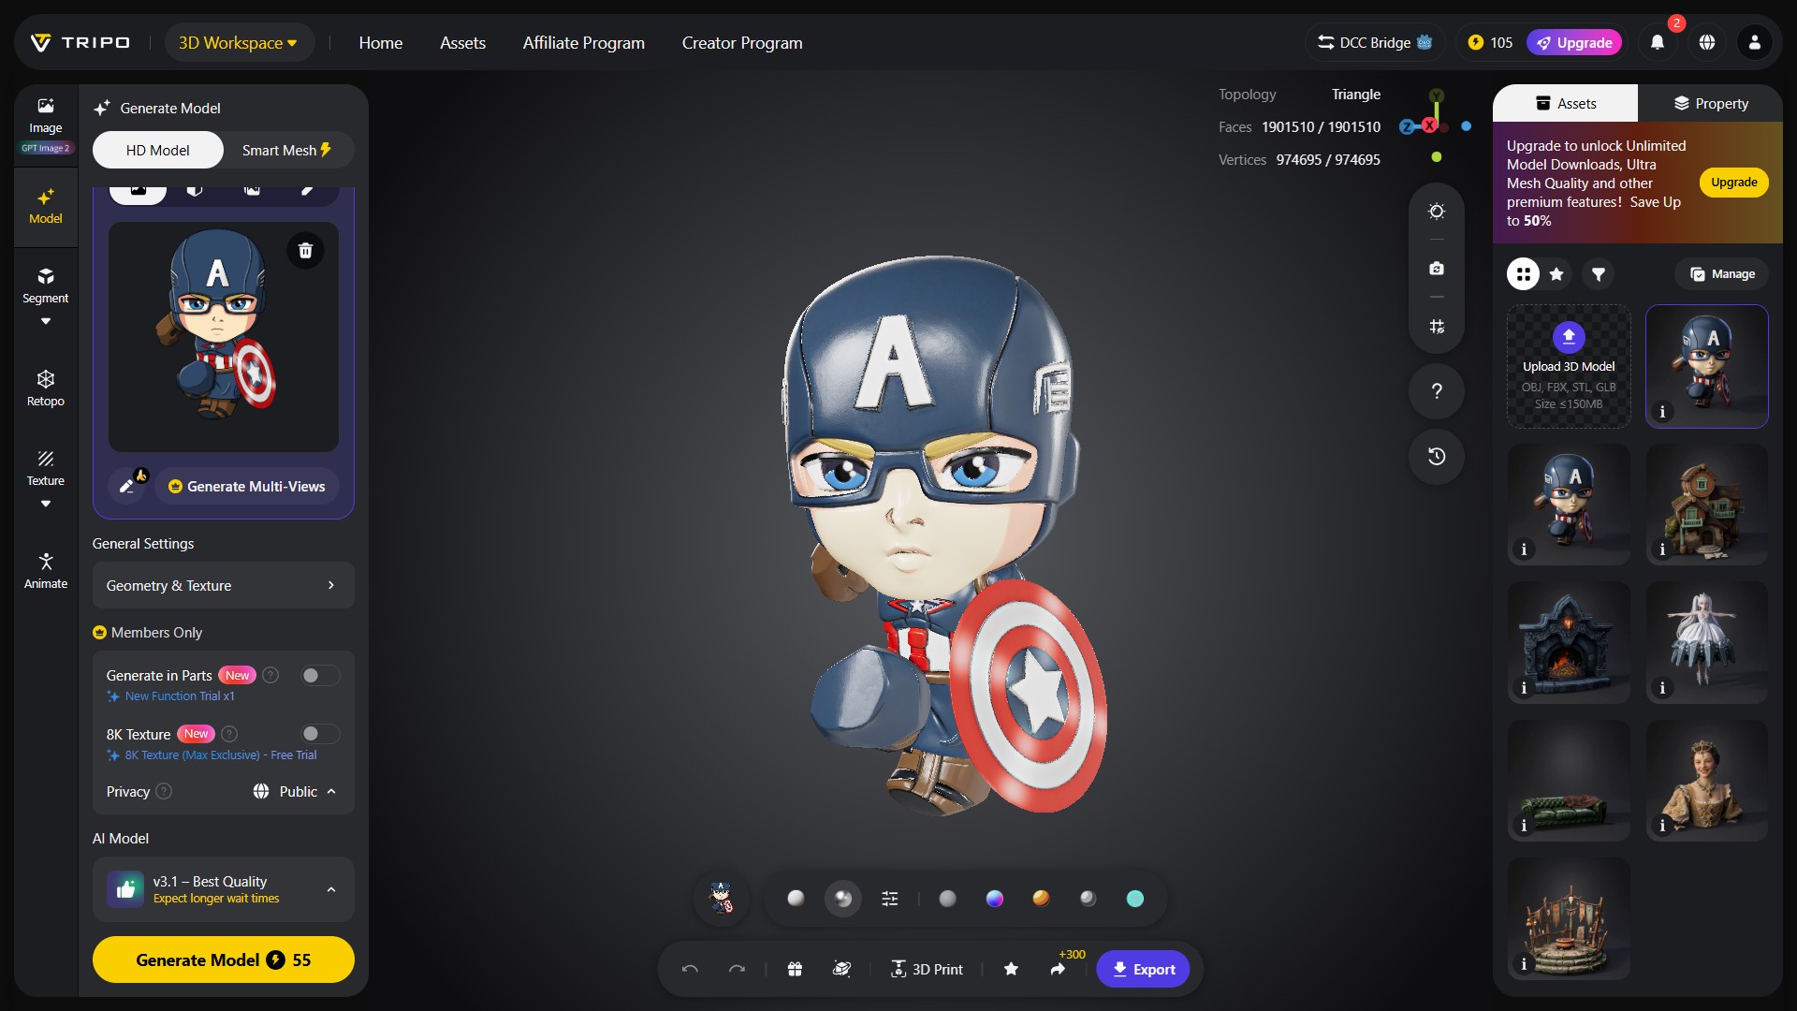Switch assets to grid view
Viewport: 1797px width, 1011px height.
[1524, 274]
